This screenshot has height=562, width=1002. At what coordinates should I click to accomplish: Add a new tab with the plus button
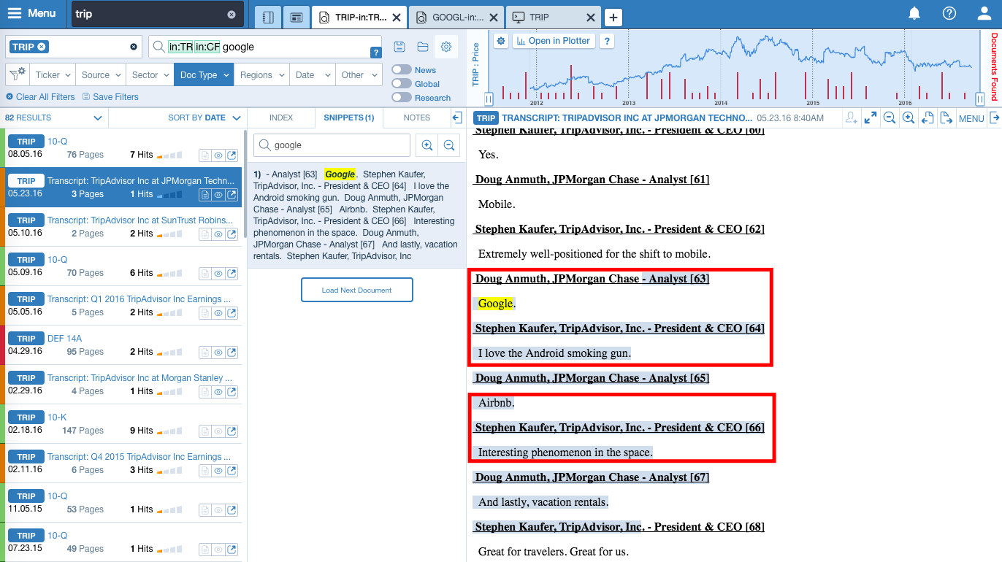tap(613, 17)
